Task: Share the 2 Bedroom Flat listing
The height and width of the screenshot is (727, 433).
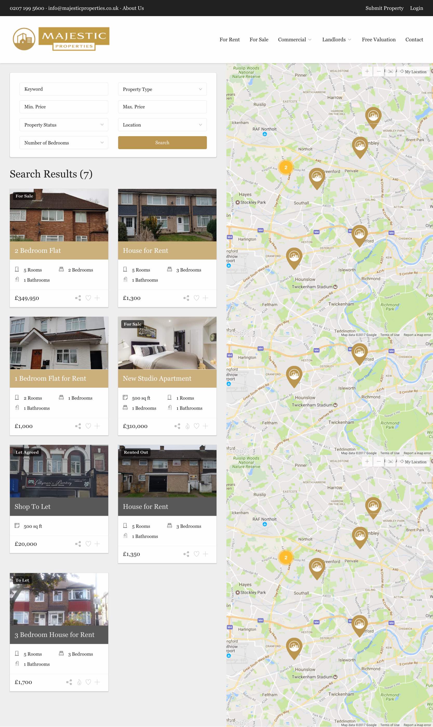Action: [x=78, y=298]
